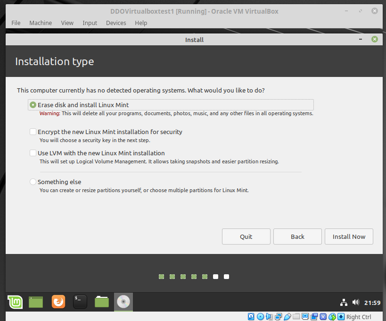386x321 pixels.
Task: Open the VirtualBox Devices menu
Action: [116, 23]
